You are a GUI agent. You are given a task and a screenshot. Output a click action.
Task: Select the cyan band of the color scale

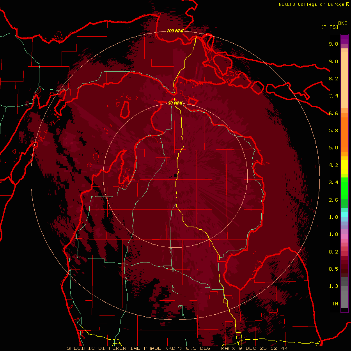(x=344, y=214)
